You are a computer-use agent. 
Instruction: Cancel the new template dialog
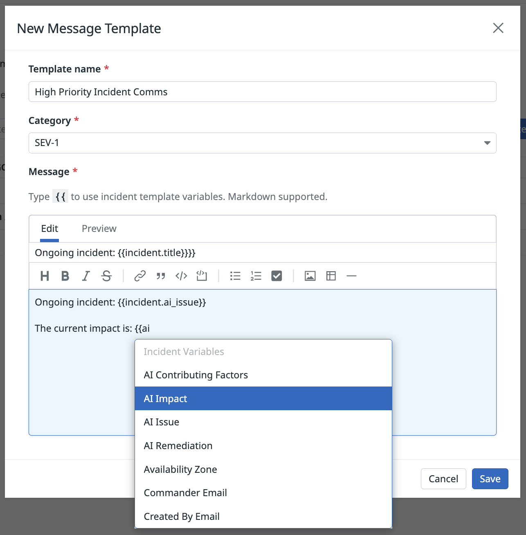pyautogui.click(x=443, y=479)
